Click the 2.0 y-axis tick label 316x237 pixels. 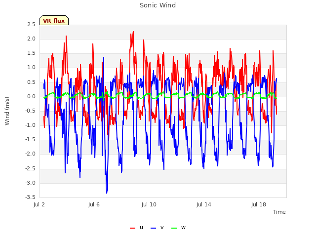click(32, 39)
